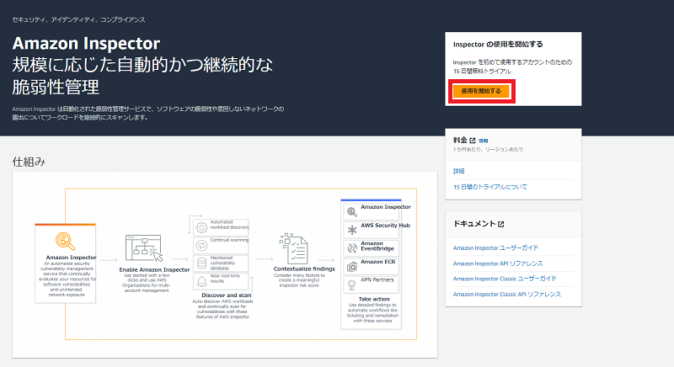
Task: Click the Discover and scan label
Action: point(226,295)
